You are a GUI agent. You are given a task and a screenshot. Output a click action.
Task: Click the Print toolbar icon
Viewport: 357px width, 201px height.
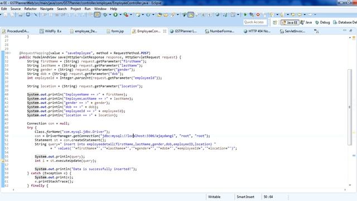21,15
